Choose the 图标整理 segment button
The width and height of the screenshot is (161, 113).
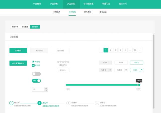pyautogui.click(x=25, y=27)
